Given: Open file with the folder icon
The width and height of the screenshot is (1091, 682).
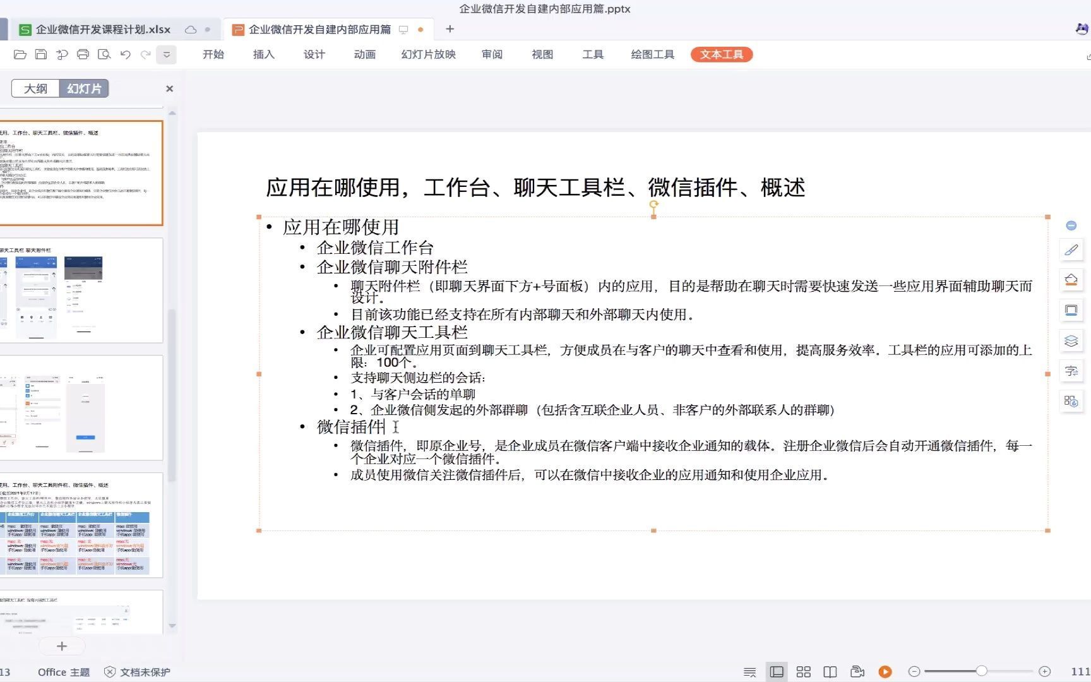Looking at the screenshot, I should 20,54.
